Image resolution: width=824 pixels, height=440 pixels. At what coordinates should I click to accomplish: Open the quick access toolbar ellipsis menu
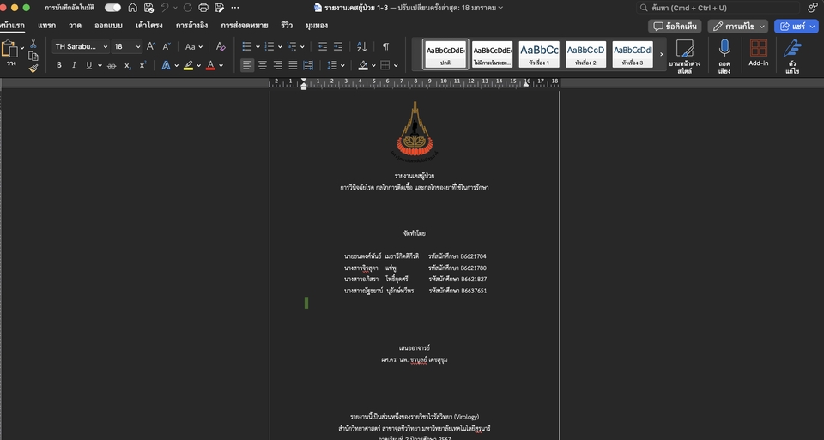coord(235,8)
